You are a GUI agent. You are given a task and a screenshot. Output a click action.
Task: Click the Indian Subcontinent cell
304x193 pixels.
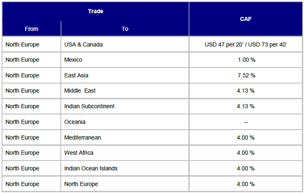[x=125, y=106]
